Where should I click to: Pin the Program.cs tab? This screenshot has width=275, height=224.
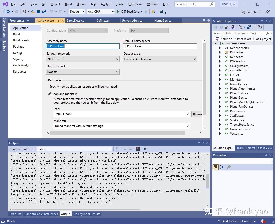pos(28,21)
